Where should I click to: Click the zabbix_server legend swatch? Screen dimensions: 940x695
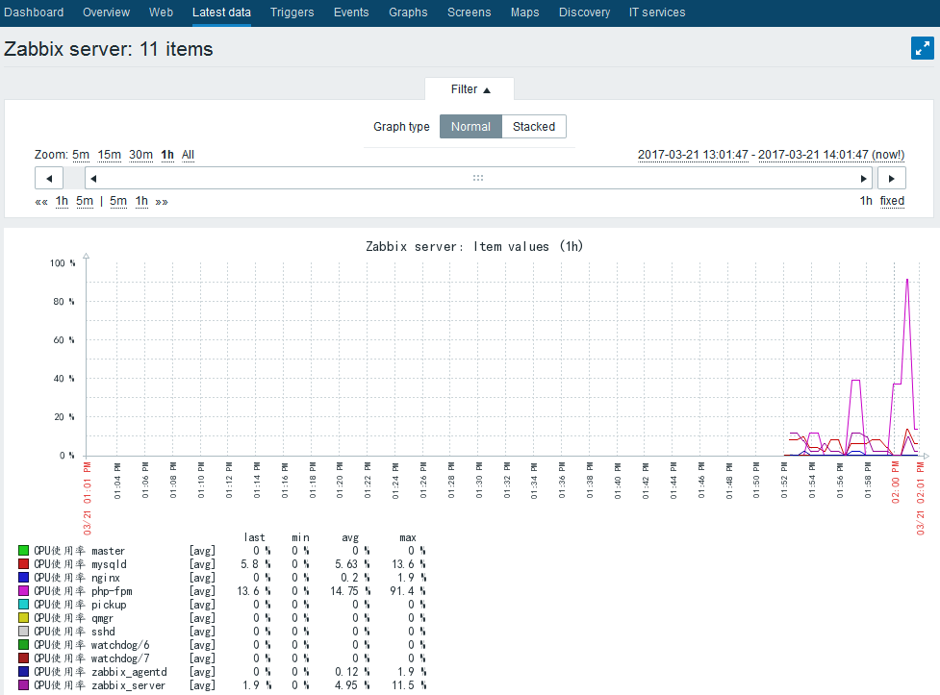coord(23,684)
